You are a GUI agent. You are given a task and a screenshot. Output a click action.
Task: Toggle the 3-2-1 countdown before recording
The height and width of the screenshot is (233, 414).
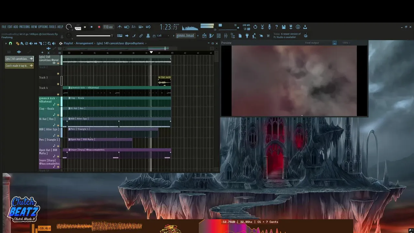pyautogui.click(x=134, y=27)
